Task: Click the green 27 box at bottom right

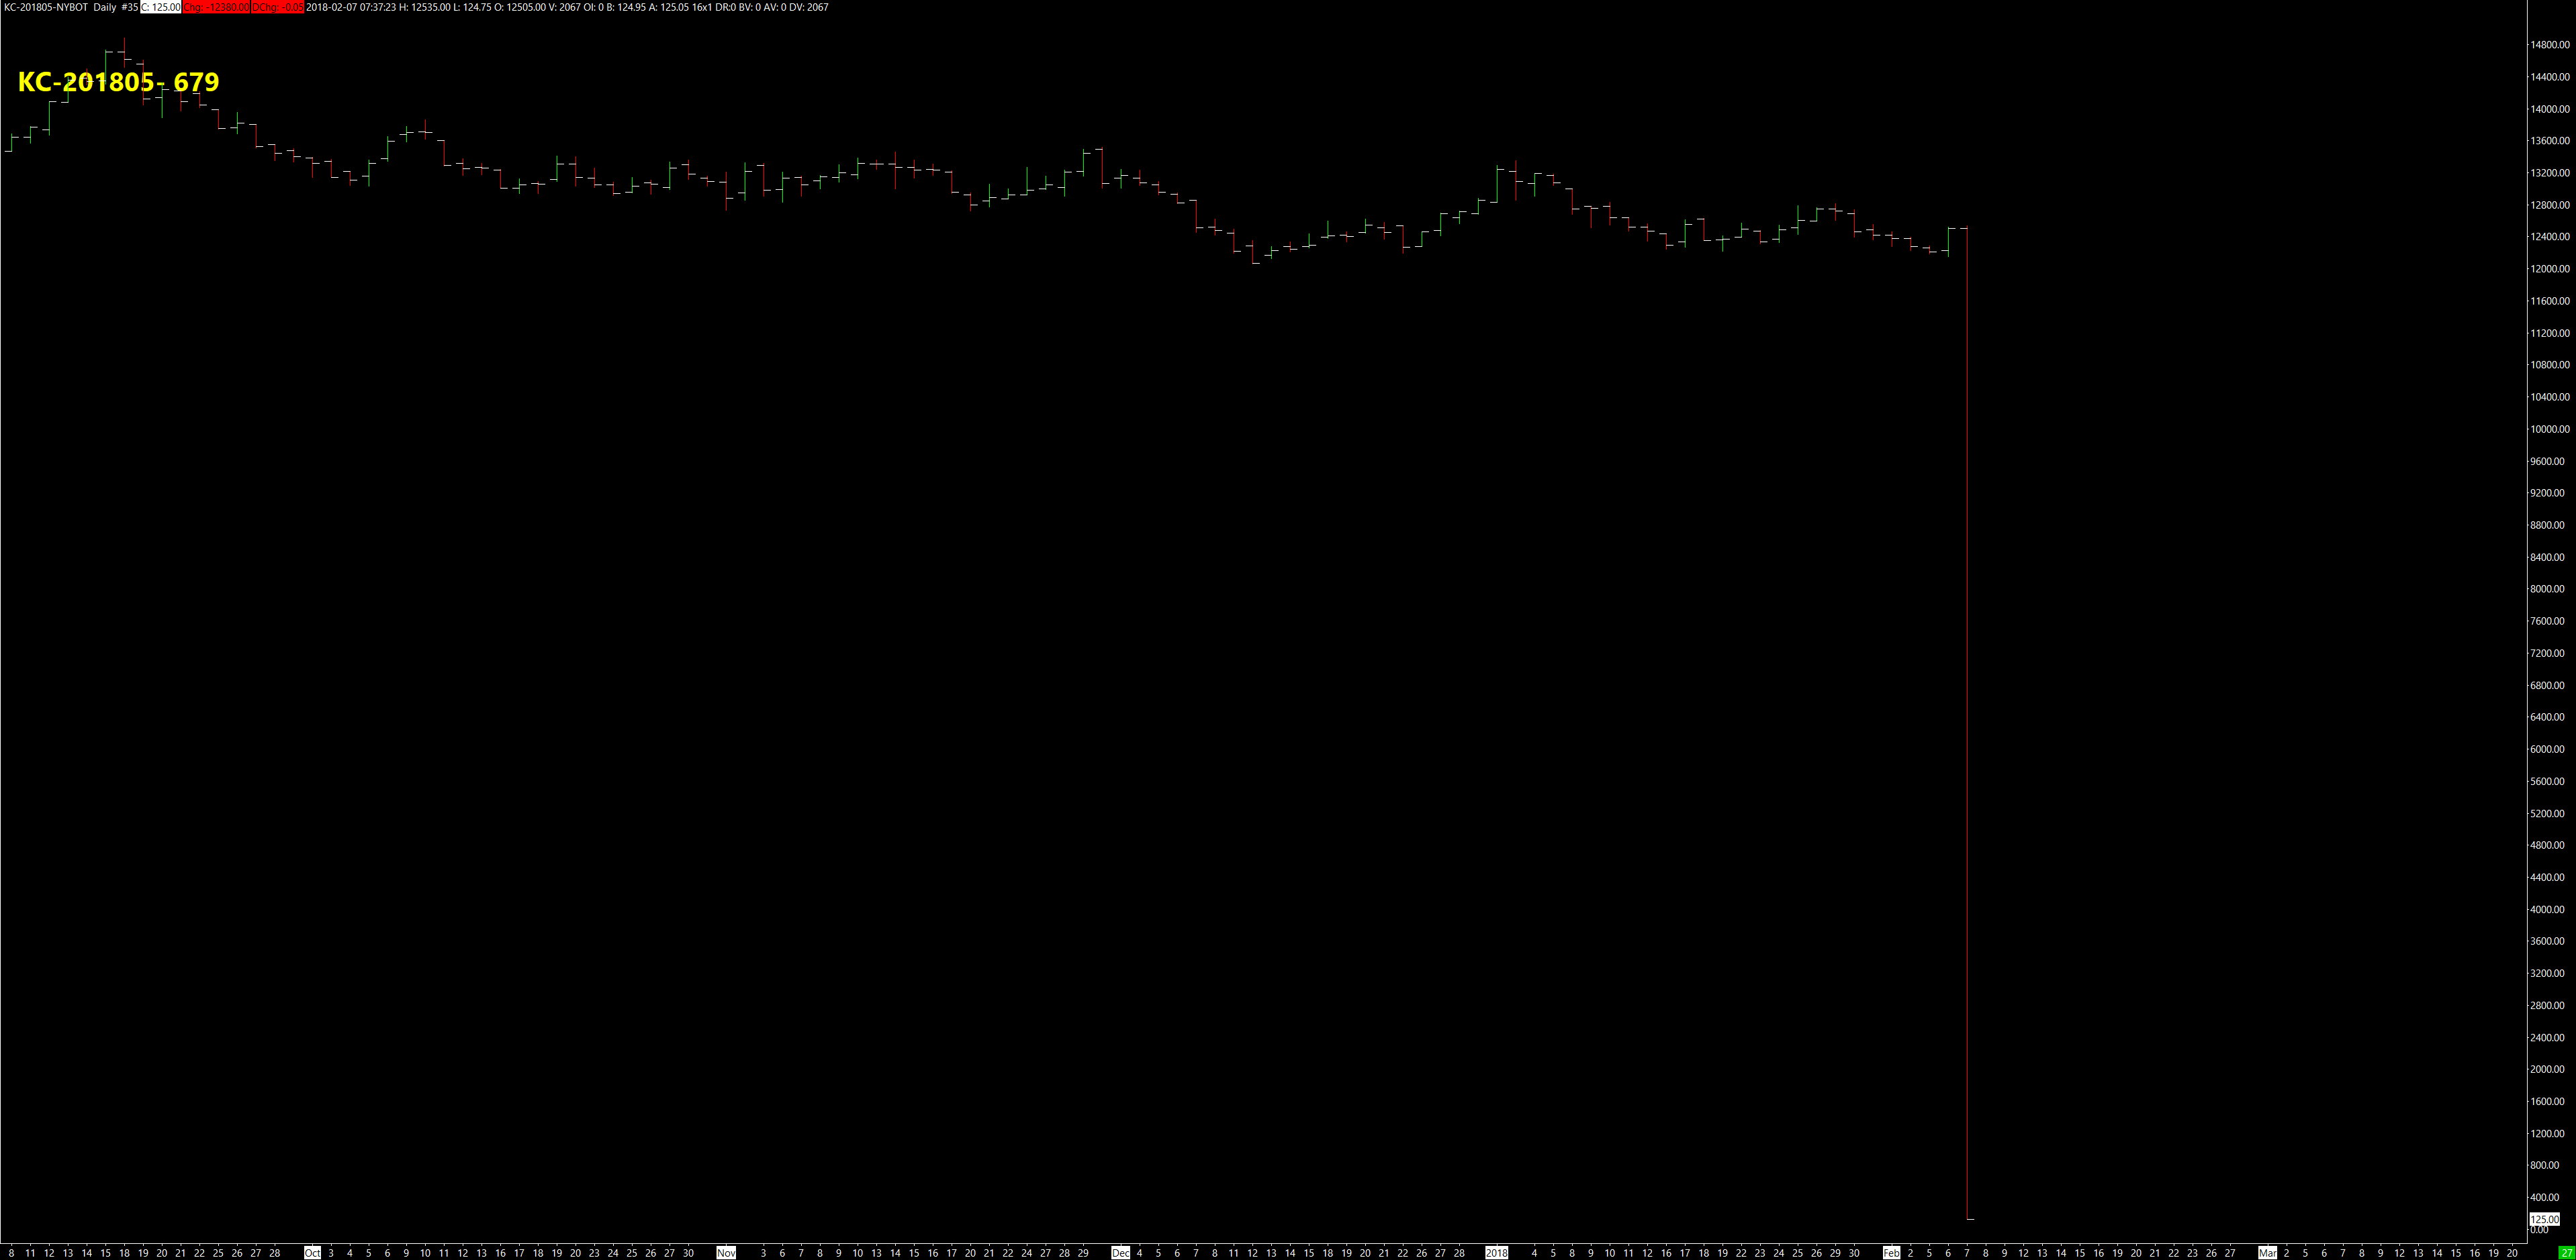Action: 2566,1253
